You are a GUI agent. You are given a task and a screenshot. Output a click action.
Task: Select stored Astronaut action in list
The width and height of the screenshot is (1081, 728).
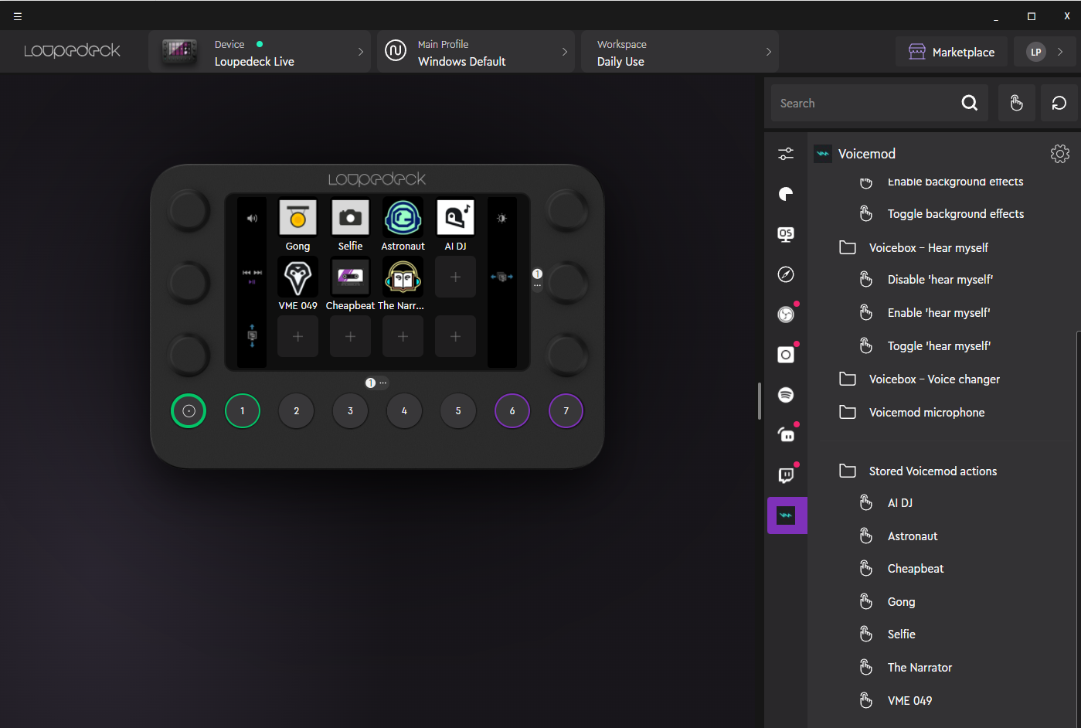click(913, 536)
